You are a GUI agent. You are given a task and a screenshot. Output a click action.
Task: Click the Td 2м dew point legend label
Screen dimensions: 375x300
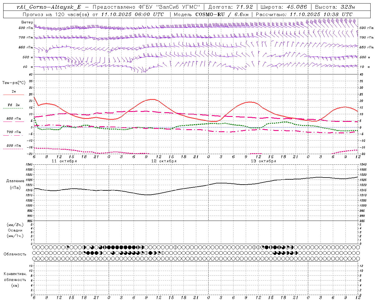click(x=14, y=105)
